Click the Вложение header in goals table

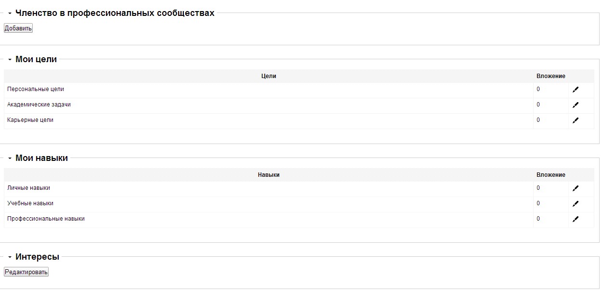(551, 76)
